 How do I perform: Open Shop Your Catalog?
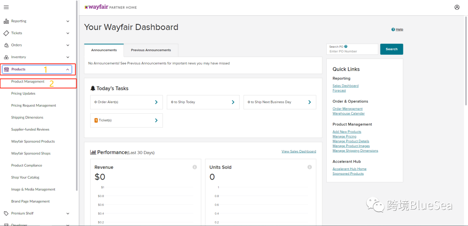coord(25,177)
